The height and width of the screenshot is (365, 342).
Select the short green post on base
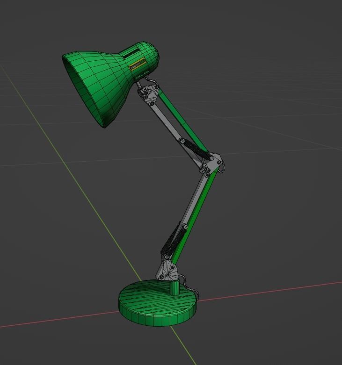[x=175, y=288]
